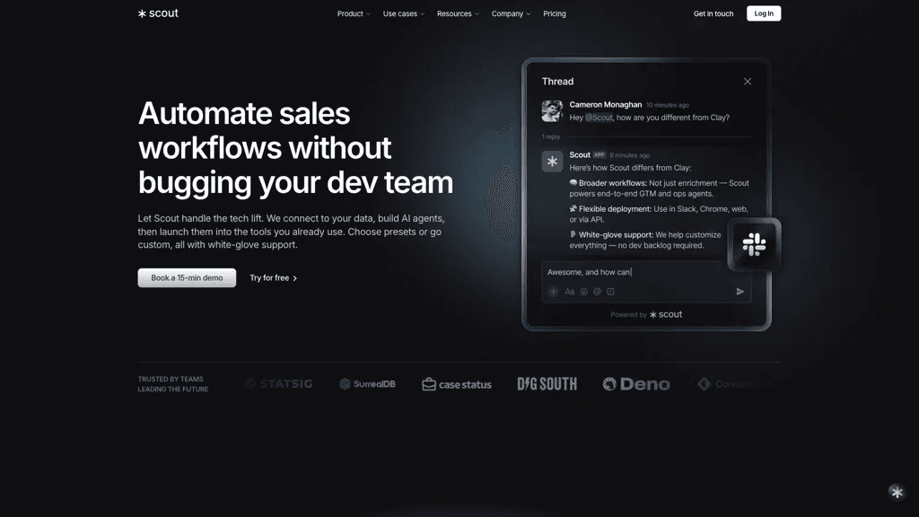Expand the Product dropdown menu
919x517 pixels.
point(354,13)
